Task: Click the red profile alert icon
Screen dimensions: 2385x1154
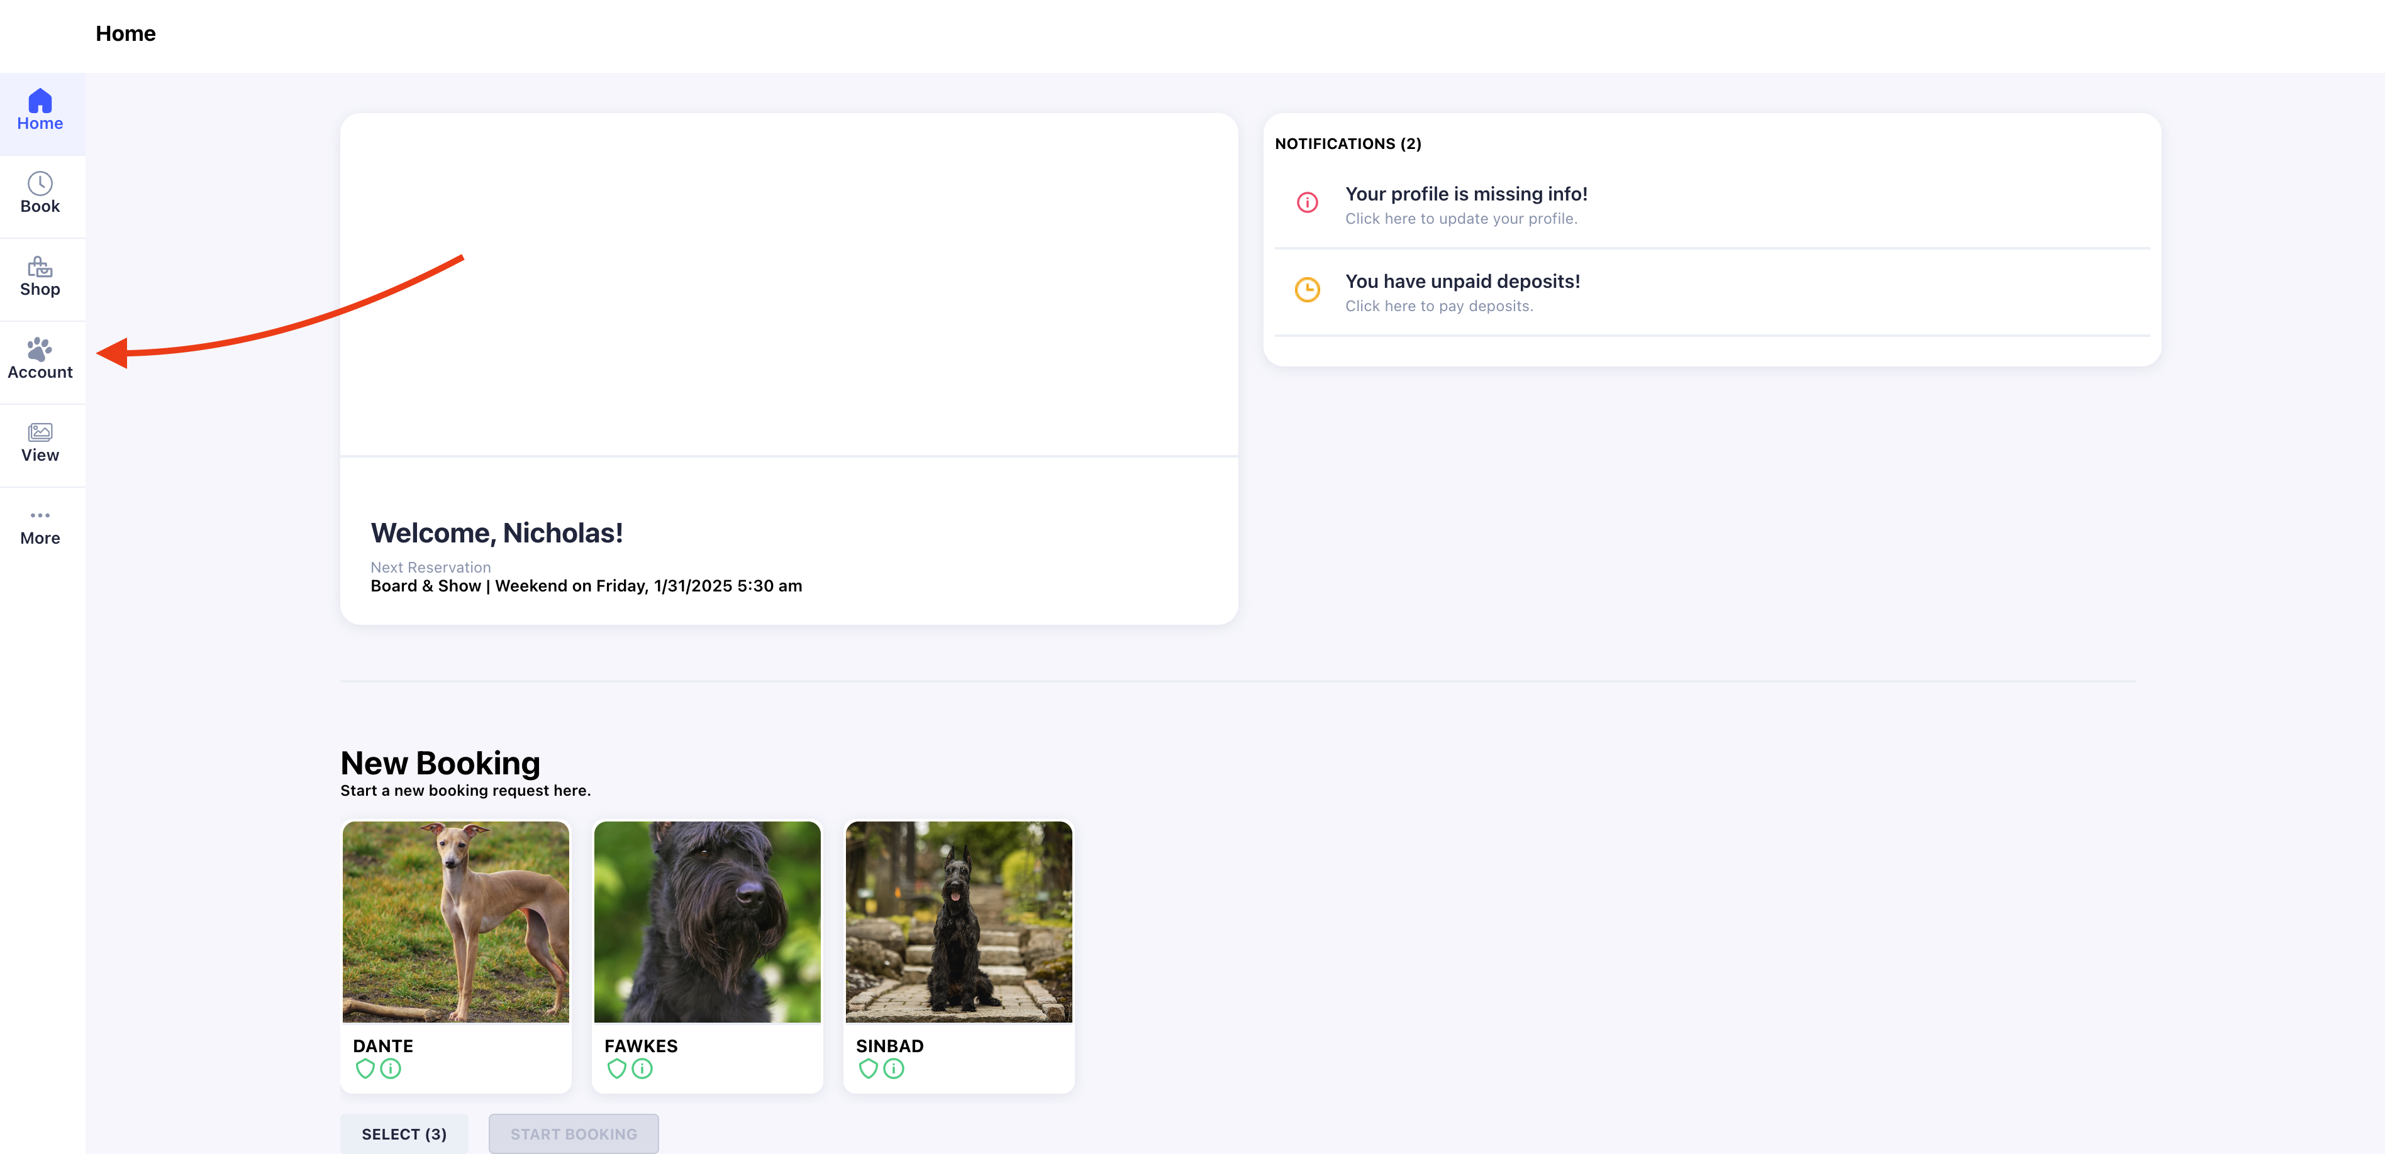Action: tap(1306, 202)
